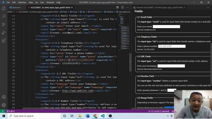Image resolution: width=212 pixels, height=119 pixels.
Task: Open the Run and Debug view
Action: pyautogui.click(x=4, y=32)
